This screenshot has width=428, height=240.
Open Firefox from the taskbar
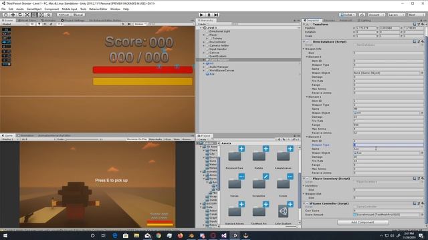point(180,235)
